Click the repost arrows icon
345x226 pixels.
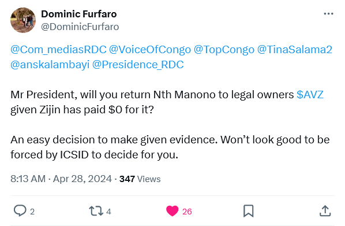coord(96,211)
